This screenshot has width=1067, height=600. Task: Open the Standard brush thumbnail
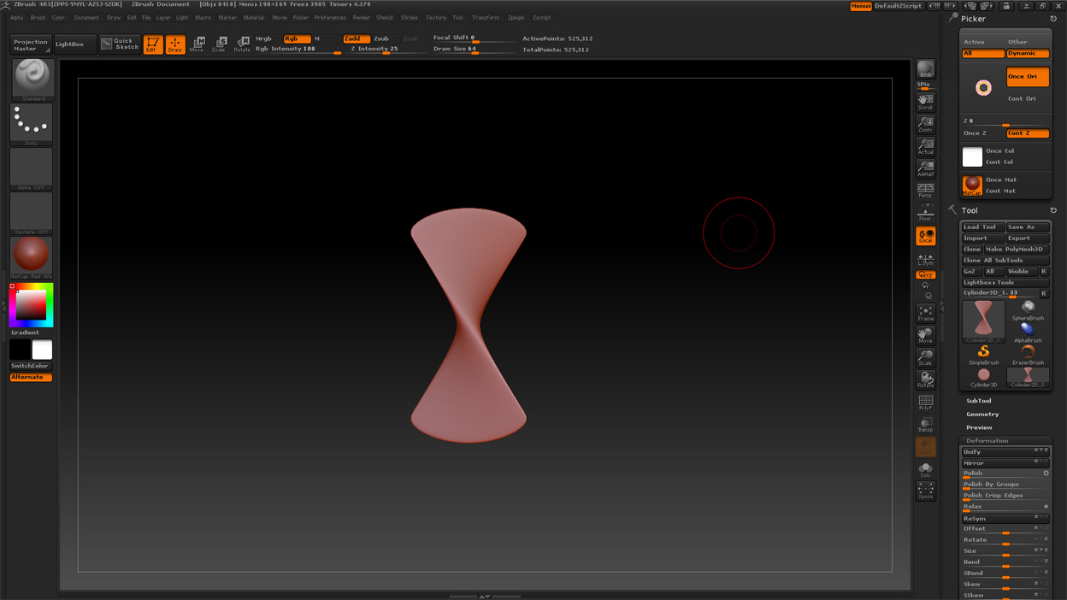32,78
